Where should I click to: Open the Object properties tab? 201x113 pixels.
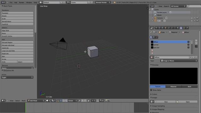click(166, 28)
